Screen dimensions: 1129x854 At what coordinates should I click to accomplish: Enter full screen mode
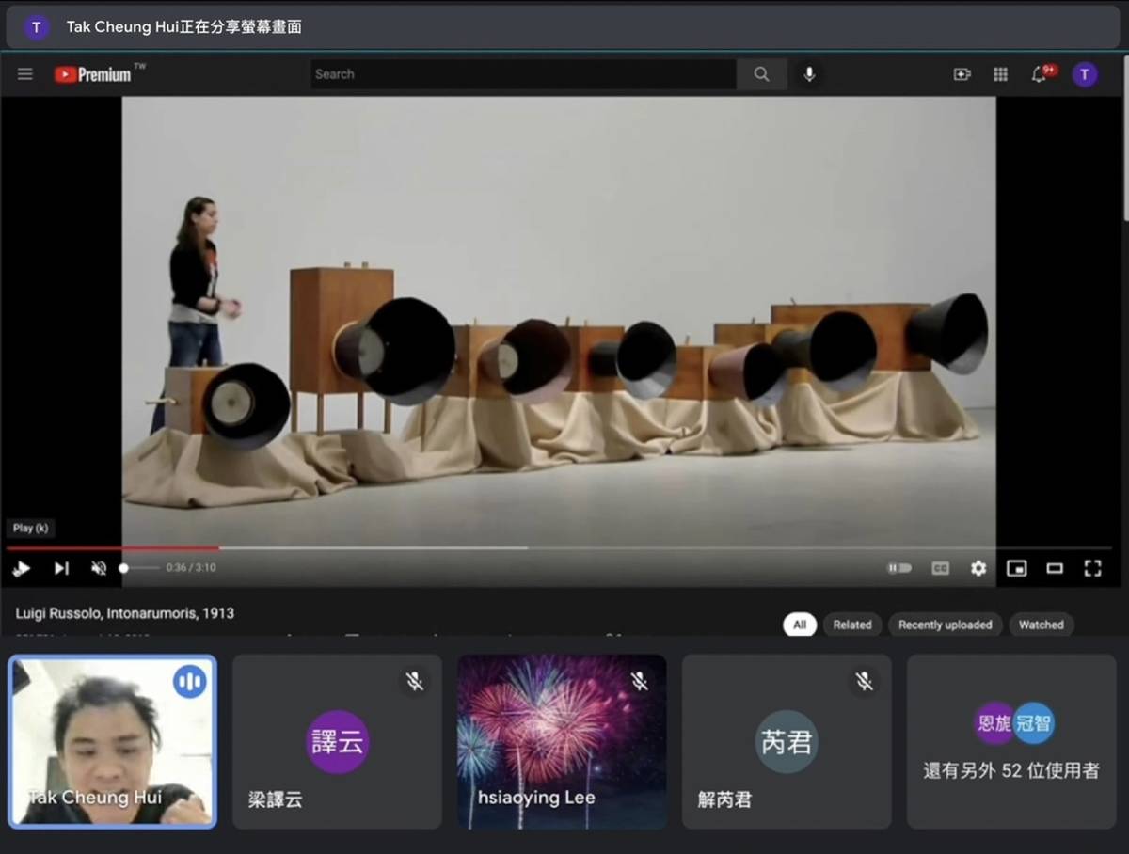pyautogui.click(x=1092, y=568)
